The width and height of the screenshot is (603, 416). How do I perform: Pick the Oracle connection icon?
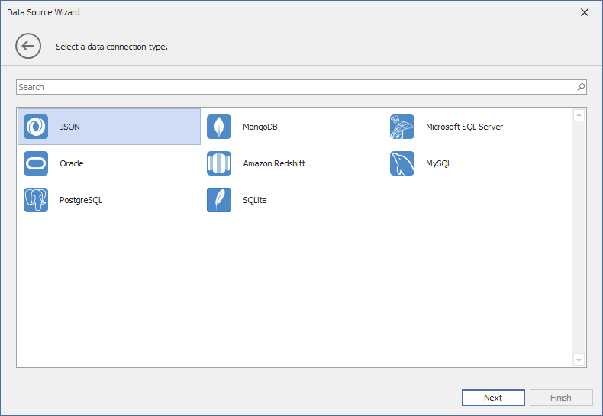(36, 163)
